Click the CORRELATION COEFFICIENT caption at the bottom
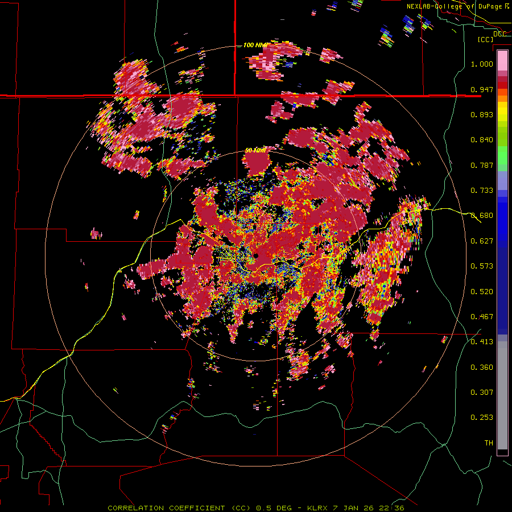This screenshot has width=512, height=512. (x=255, y=508)
